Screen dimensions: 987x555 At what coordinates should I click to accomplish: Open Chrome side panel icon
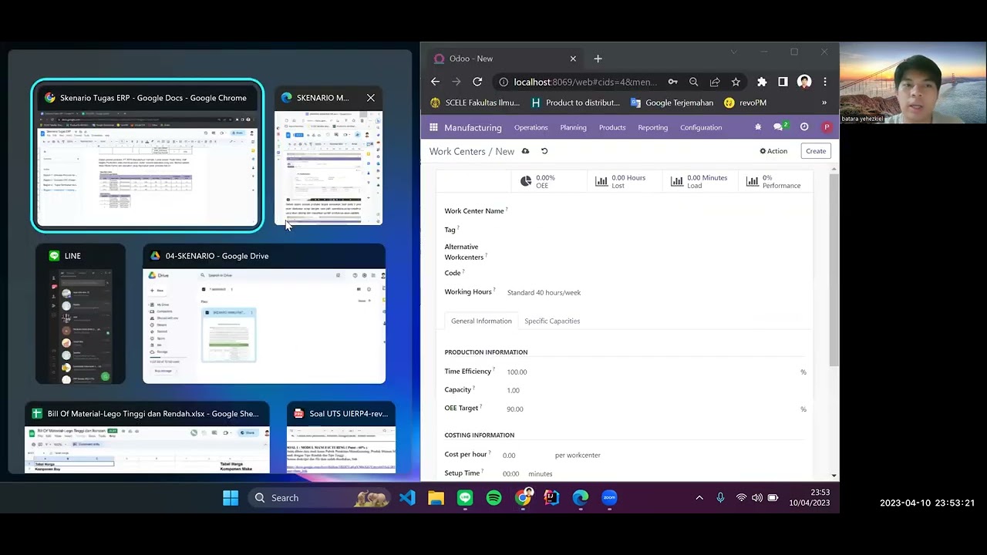tap(783, 82)
